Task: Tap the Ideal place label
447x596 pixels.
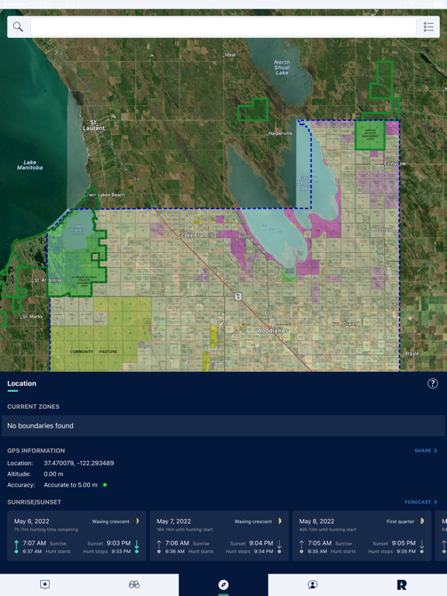Action: pyautogui.click(x=230, y=55)
